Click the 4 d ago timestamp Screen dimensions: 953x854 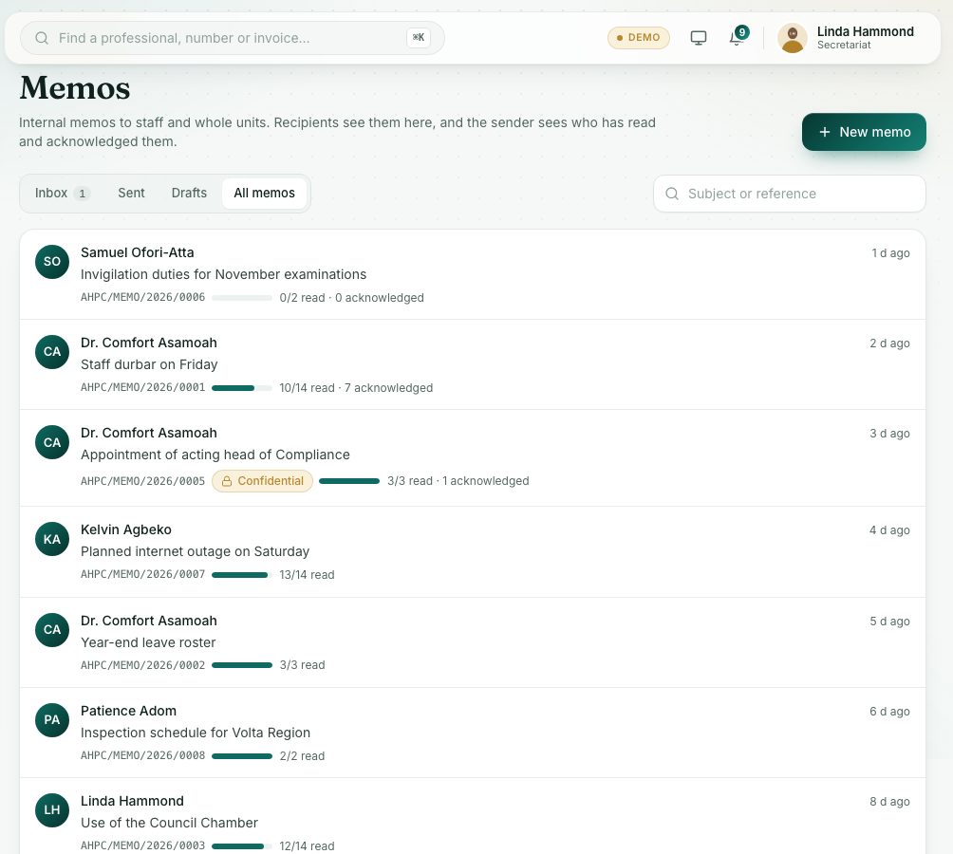pos(889,530)
